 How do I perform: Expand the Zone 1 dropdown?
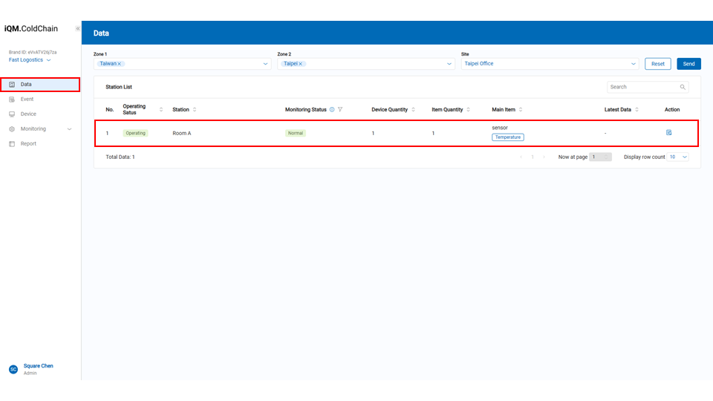coord(266,64)
